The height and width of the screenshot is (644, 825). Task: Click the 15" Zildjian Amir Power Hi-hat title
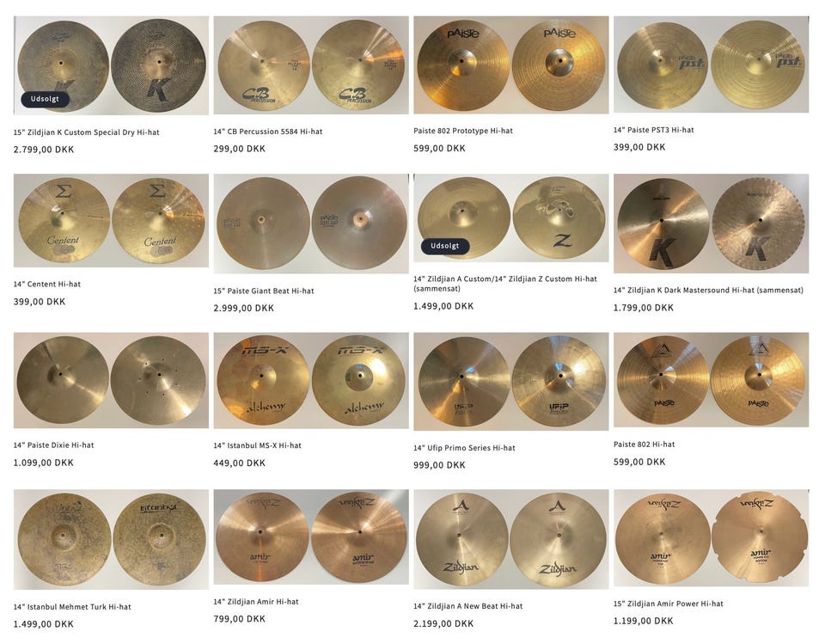669,604
